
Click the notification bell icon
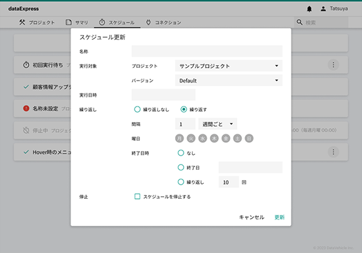pyautogui.click(x=309, y=9)
